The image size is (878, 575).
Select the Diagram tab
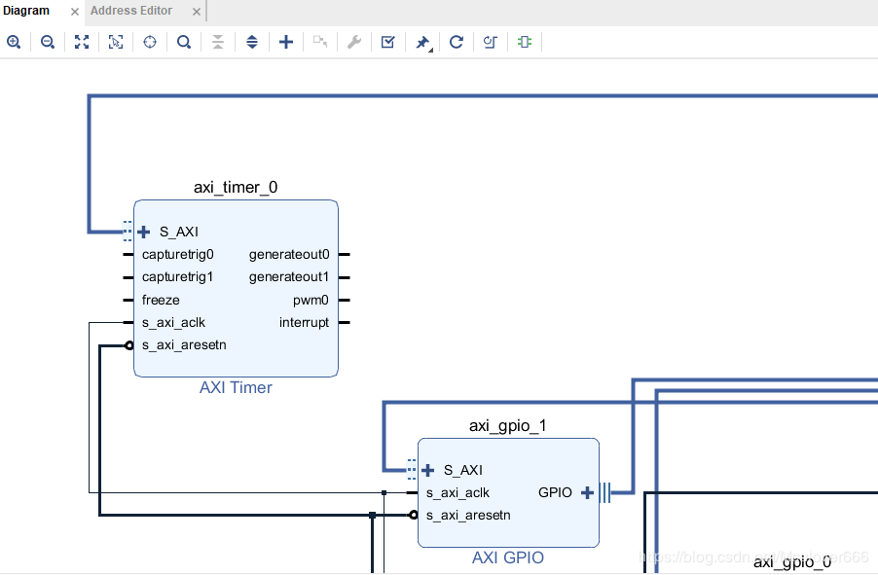(x=26, y=11)
